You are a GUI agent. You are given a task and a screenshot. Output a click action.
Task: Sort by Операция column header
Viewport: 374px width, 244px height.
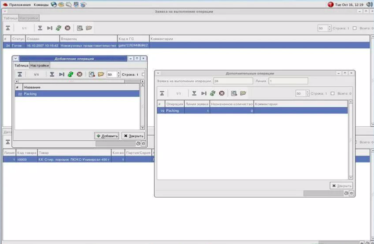point(175,104)
